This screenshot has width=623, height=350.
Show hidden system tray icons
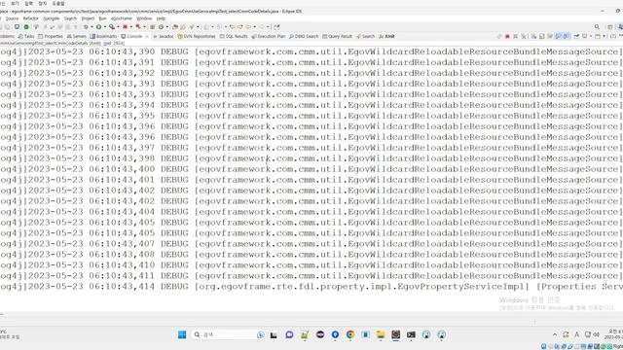click(555, 334)
